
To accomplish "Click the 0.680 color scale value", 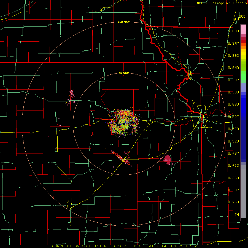I will tap(233, 104).
